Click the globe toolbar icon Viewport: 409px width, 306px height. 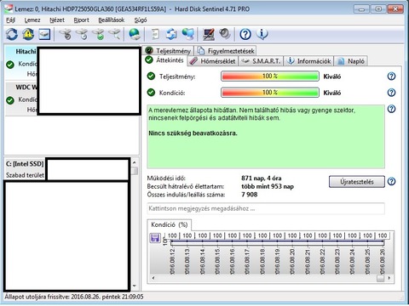click(x=135, y=34)
